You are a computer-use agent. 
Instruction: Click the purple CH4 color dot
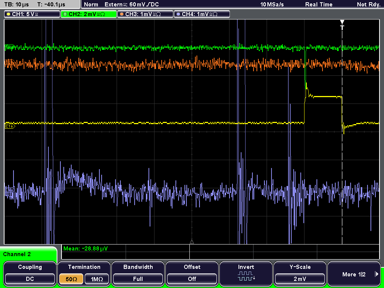click(178, 14)
